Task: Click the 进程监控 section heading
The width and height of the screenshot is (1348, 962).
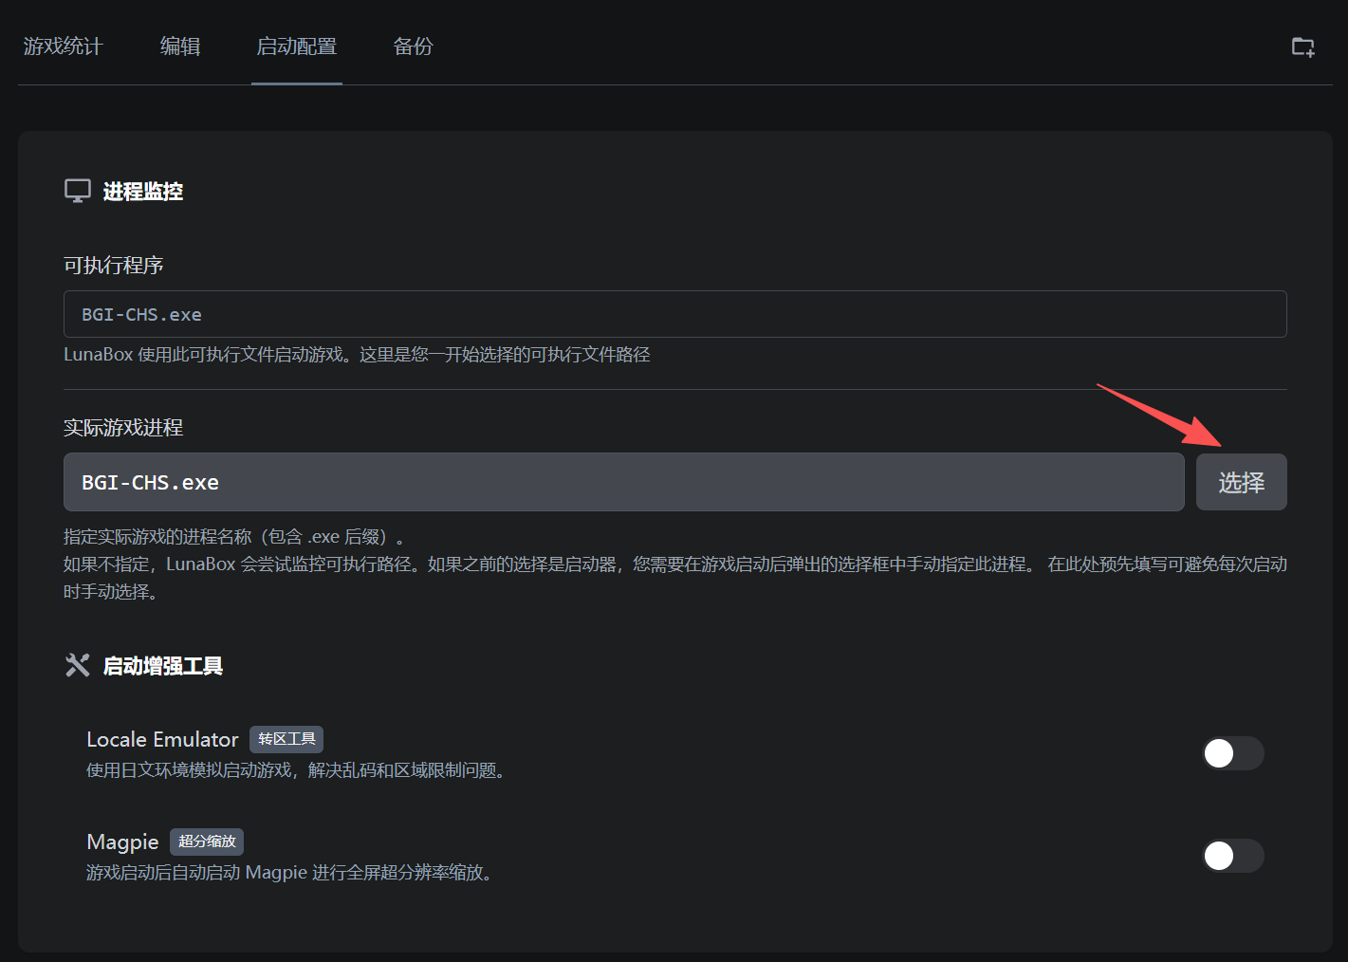Action: click(x=143, y=192)
